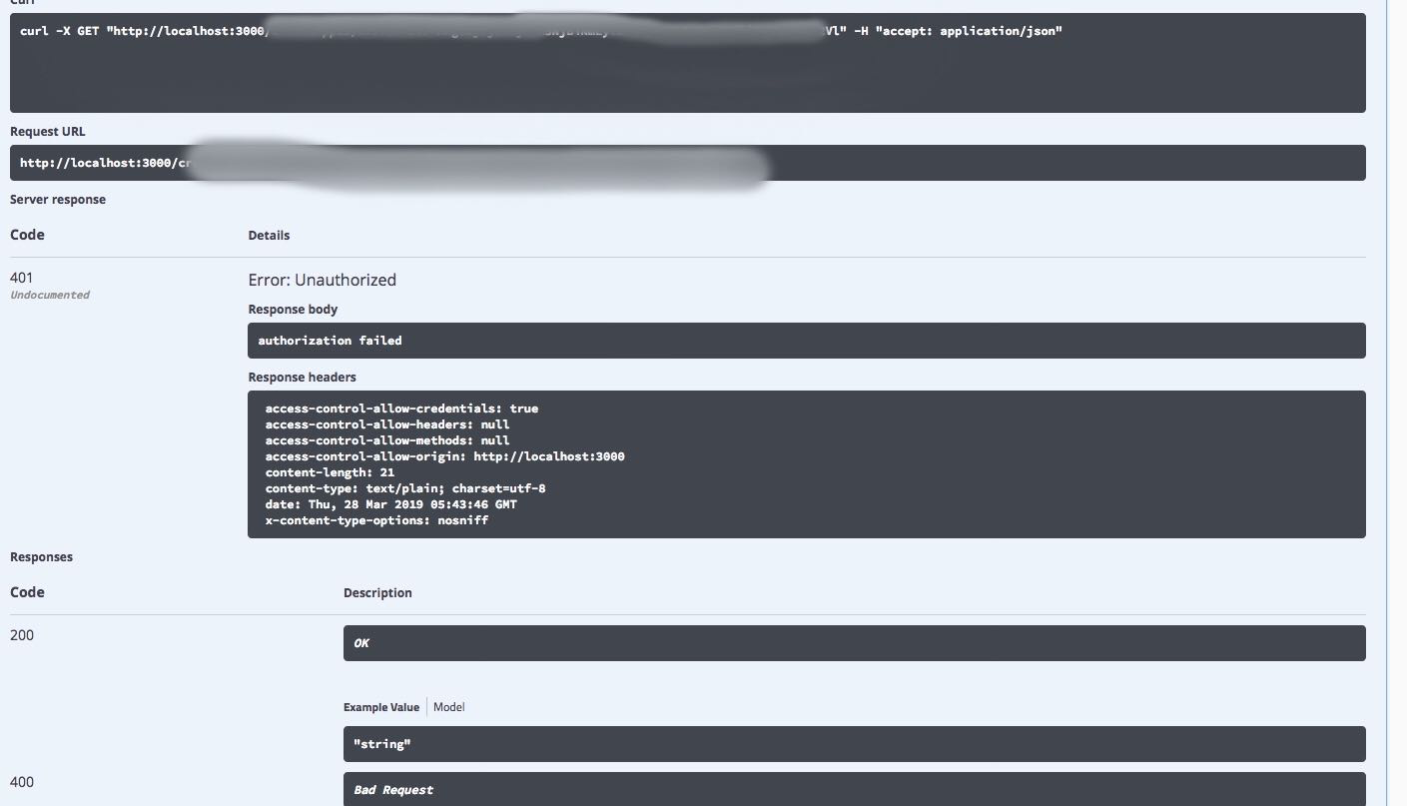Screen dimensions: 1407x806
Task: Click the Responses section label
Action: tap(41, 556)
